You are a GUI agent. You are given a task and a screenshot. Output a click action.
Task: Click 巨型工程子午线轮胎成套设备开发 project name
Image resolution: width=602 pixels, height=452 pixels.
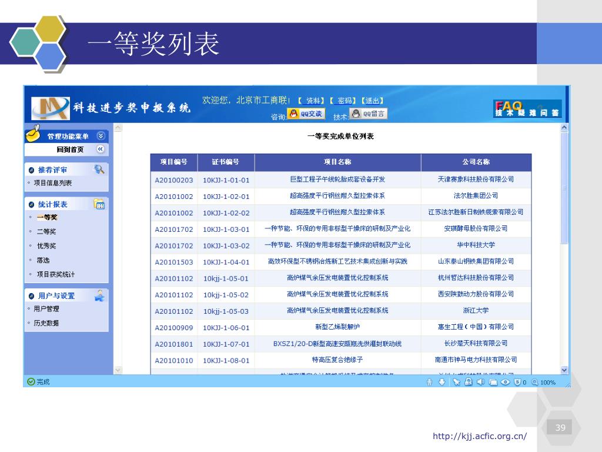tap(337, 179)
